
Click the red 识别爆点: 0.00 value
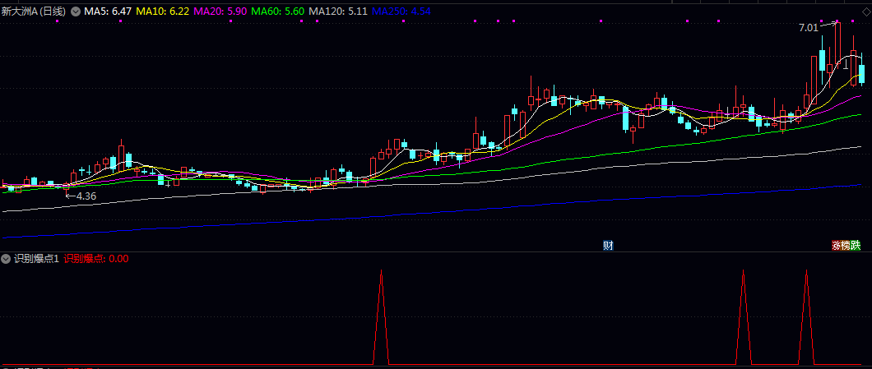[x=96, y=258]
